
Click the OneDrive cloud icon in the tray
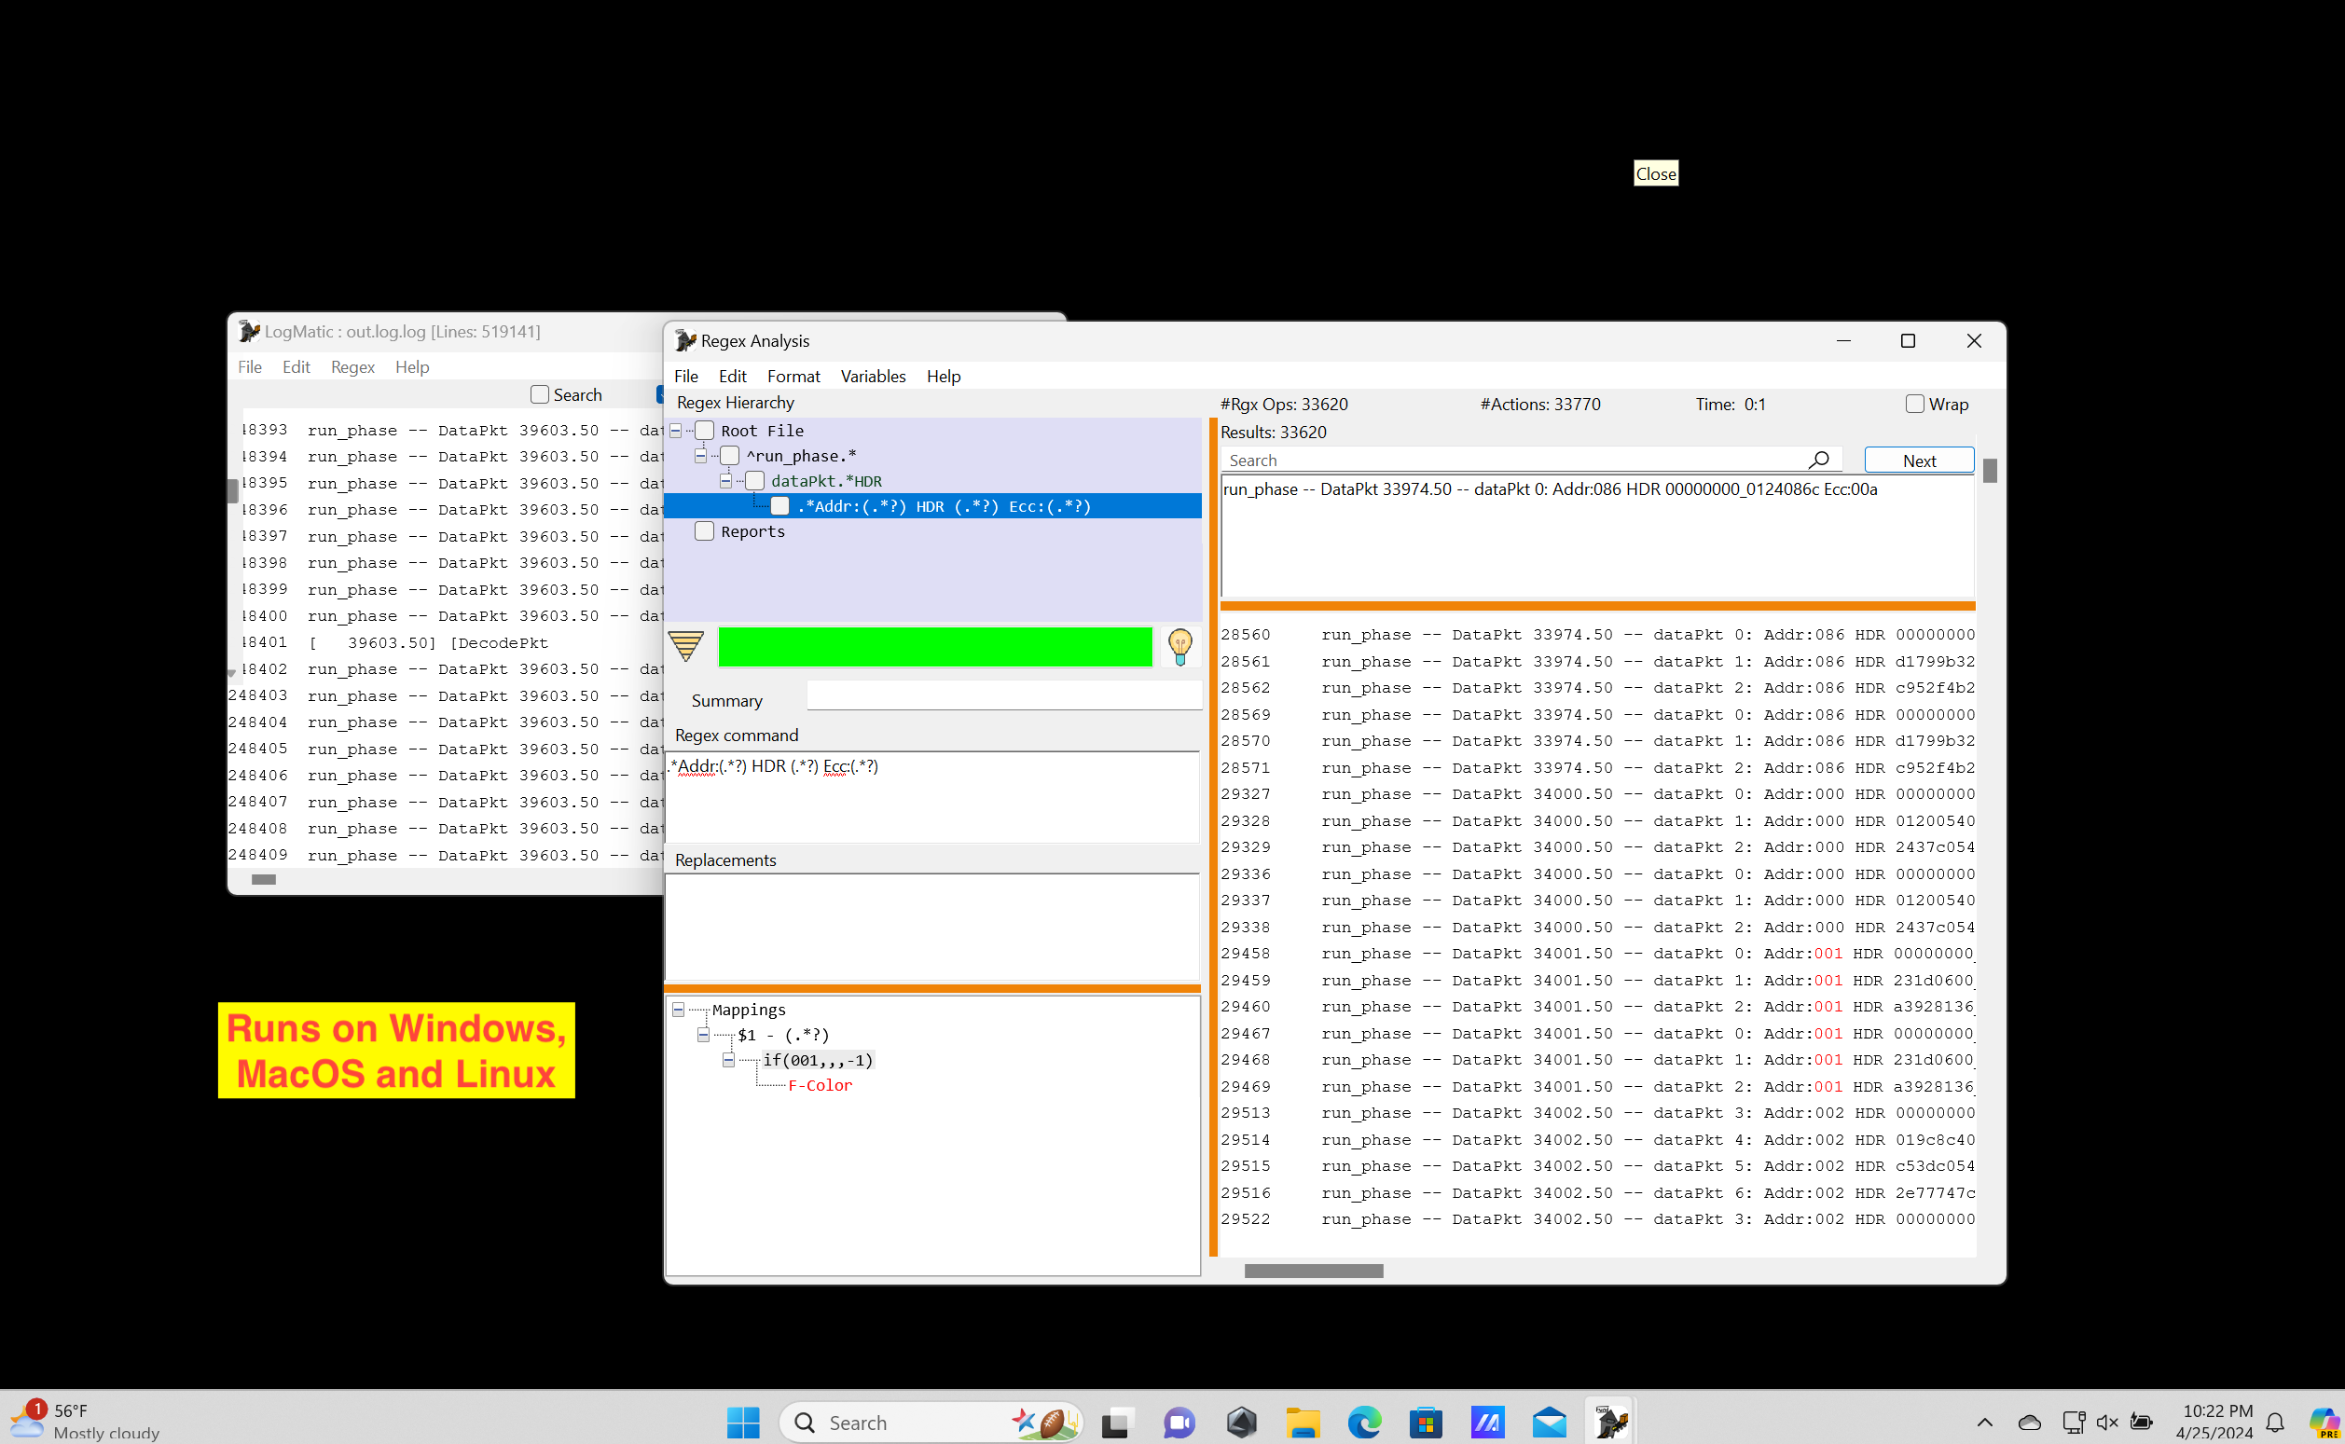point(2030,1422)
